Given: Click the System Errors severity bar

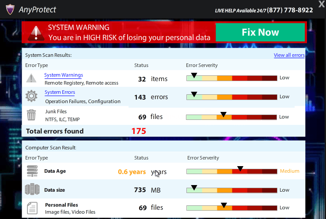Looking at the screenshot, I should pyautogui.click(x=231, y=97).
